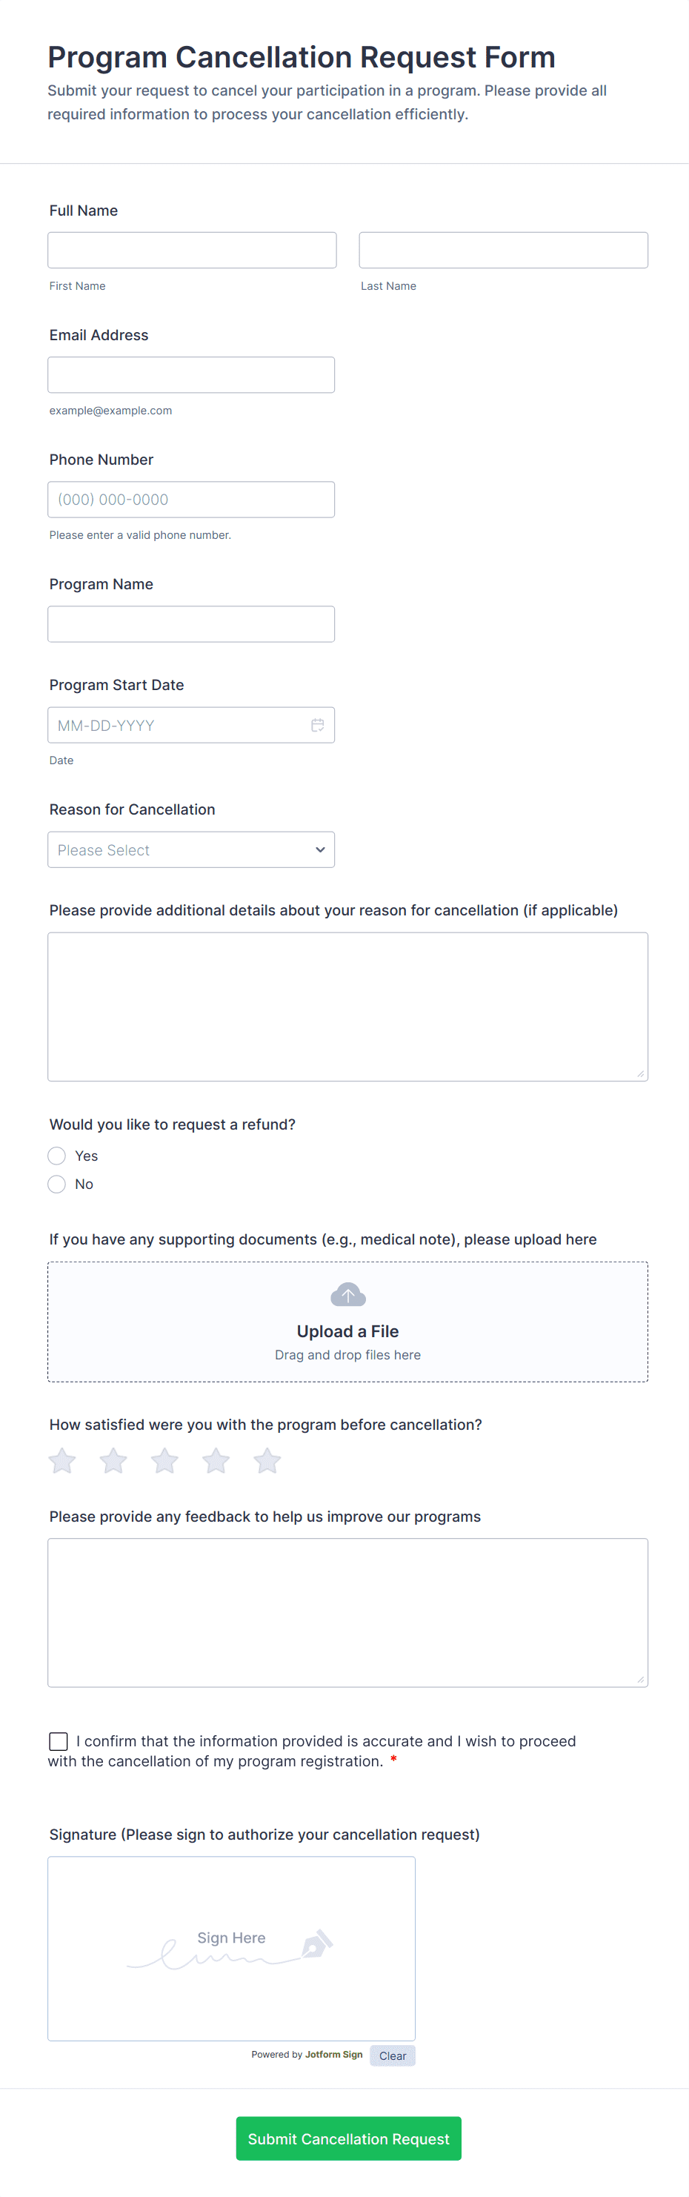Click the Phone Number field
This screenshot has width=689, height=2197.
[191, 499]
